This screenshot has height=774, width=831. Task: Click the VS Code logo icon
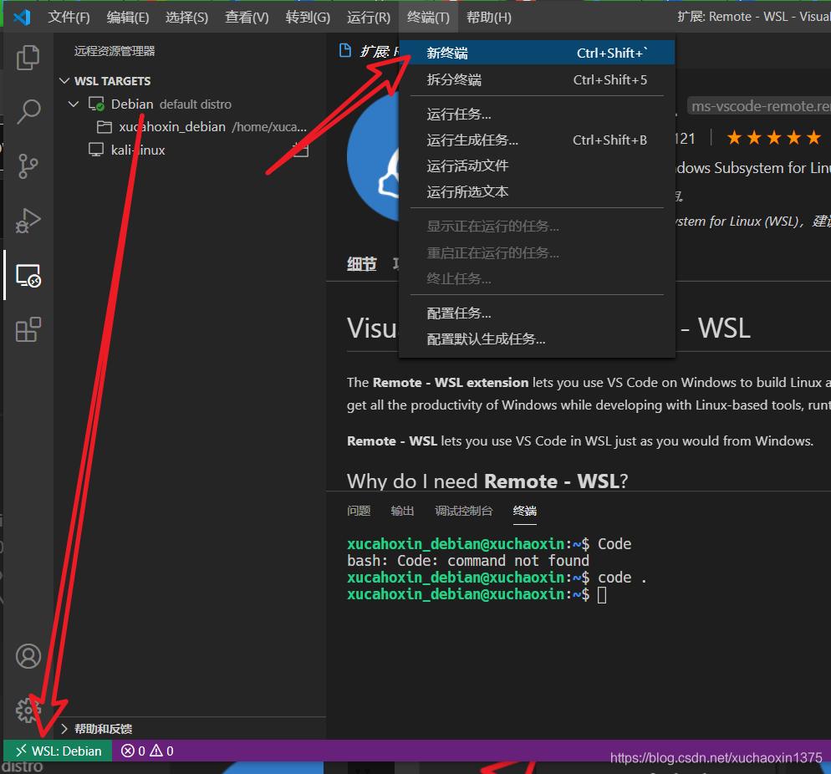coord(22,18)
